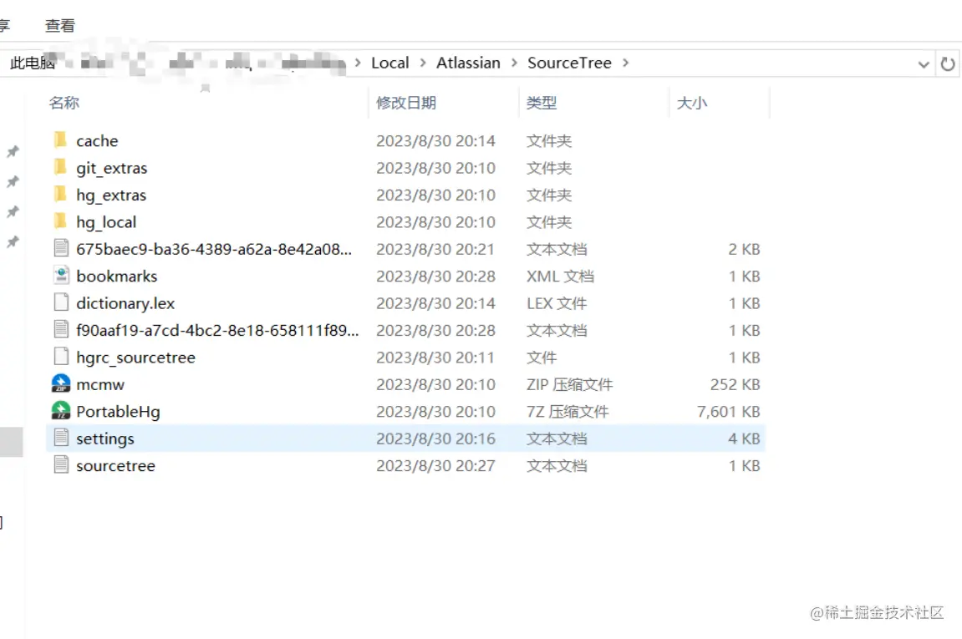Click the 252 KB size of mcmw
This screenshot has height=639, width=962.
[x=735, y=384]
